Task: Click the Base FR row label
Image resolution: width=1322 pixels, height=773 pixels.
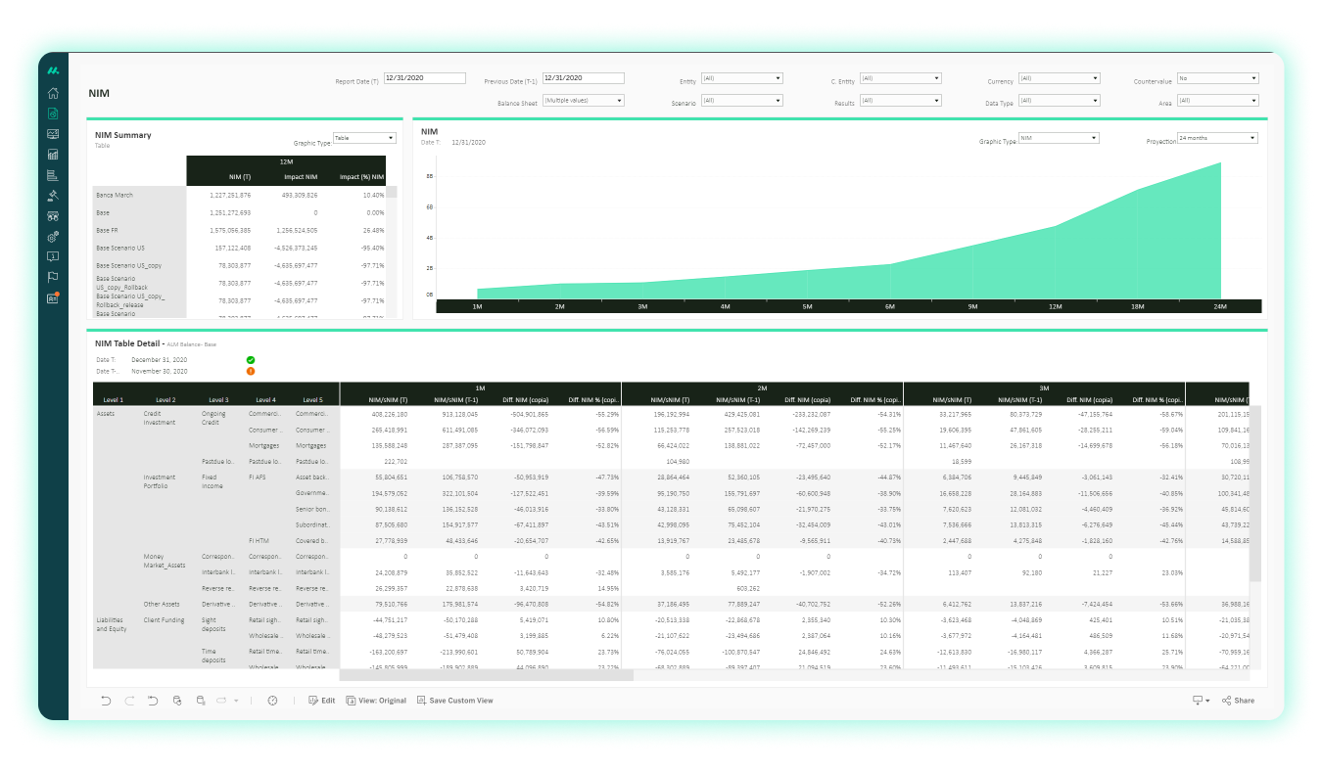Action: coord(106,230)
